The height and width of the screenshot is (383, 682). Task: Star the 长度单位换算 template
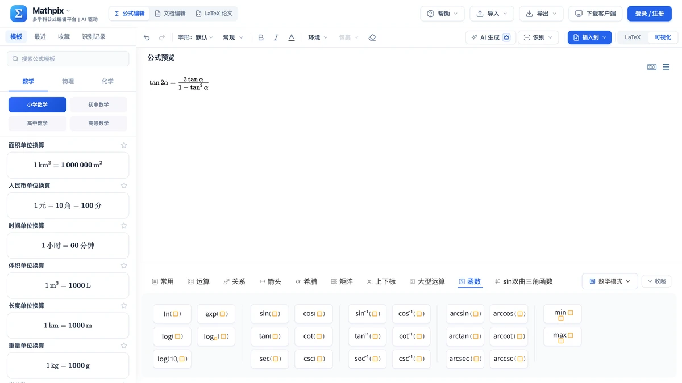tap(124, 305)
